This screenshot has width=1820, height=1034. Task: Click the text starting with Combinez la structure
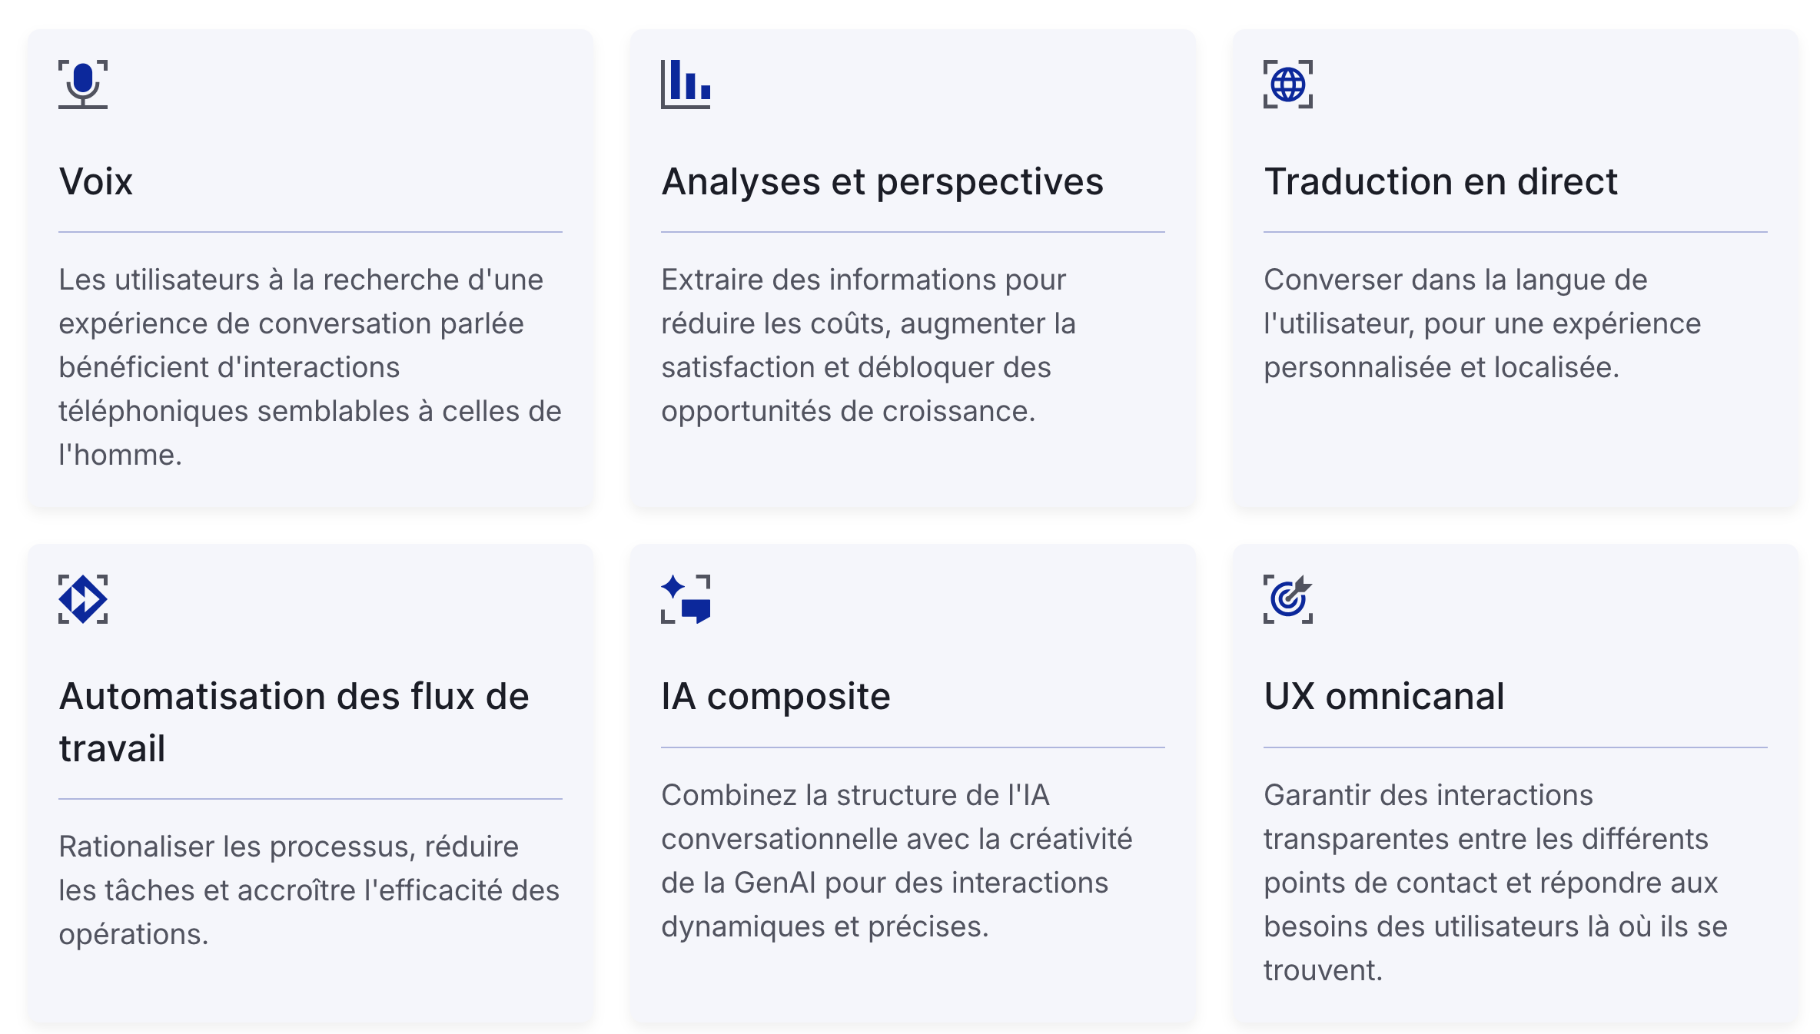[x=896, y=860]
